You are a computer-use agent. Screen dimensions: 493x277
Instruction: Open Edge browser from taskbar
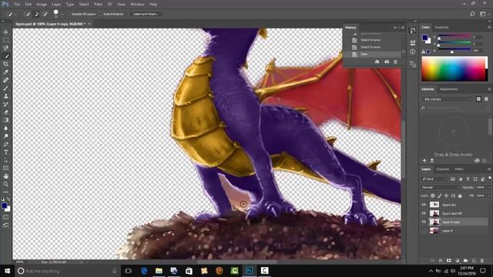pyautogui.click(x=144, y=271)
